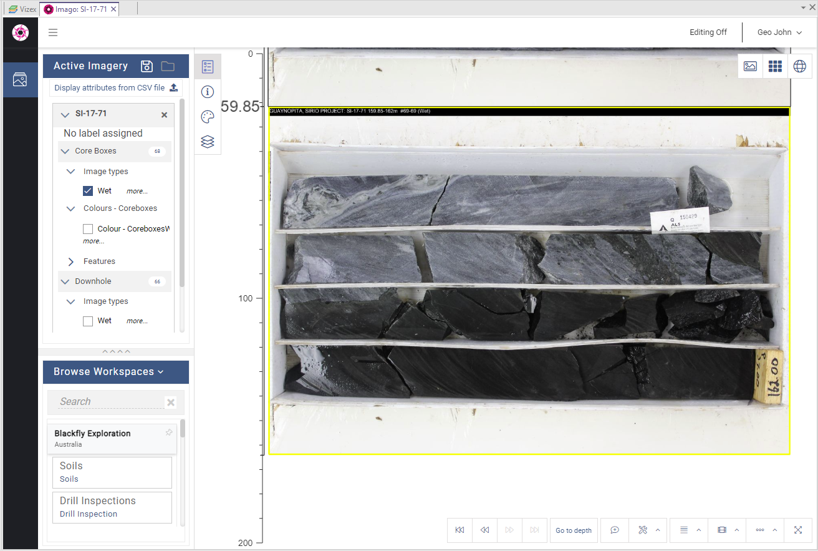This screenshot has width=818, height=551.
Task: Open the annotation comment tool in bottom toolbar
Action: pyautogui.click(x=615, y=530)
